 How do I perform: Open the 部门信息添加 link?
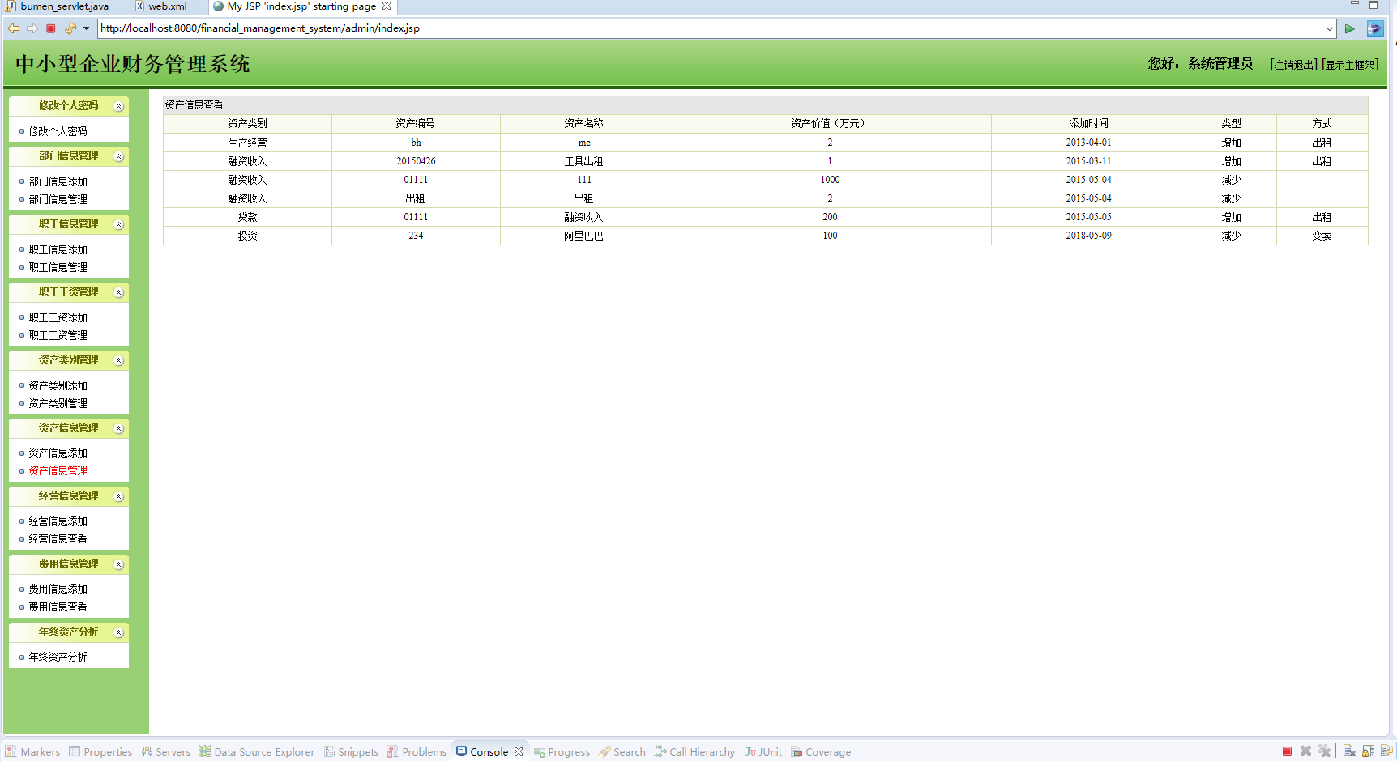[58, 181]
